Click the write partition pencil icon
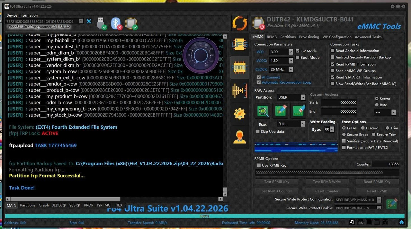This screenshot has height=229, width=411. pyautogui.click(x=281, y=111)
